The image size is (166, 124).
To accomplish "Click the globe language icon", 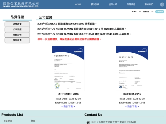I will point(162,4).
